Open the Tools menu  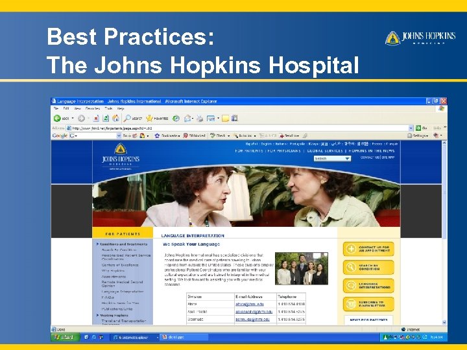[x=109, y=109]
